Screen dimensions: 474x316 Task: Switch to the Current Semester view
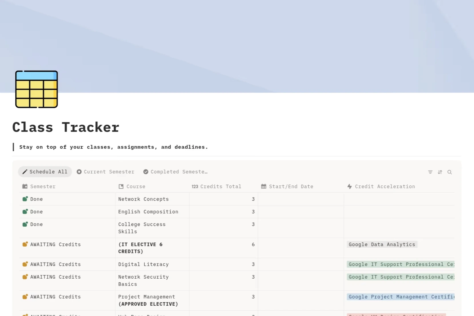tap(109, 172)
